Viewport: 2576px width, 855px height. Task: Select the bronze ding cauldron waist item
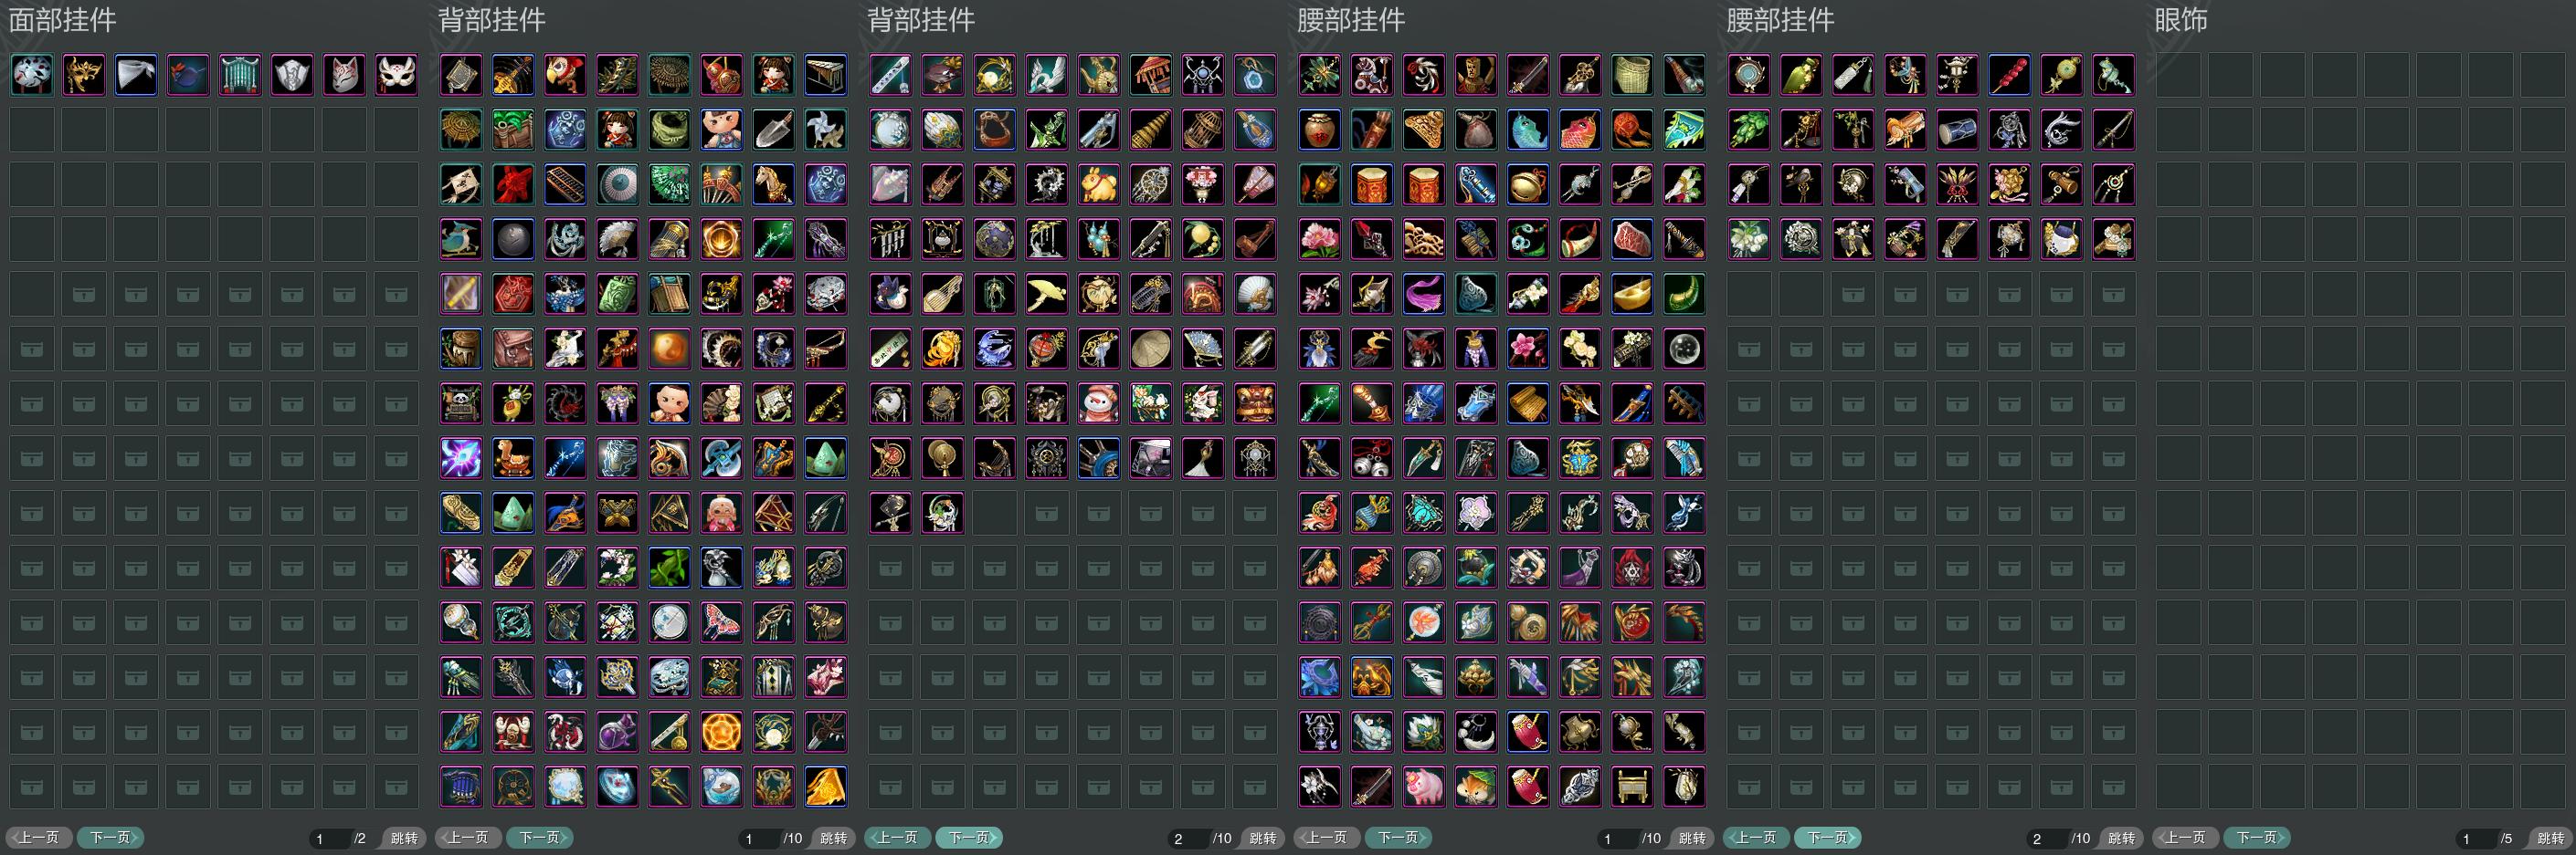[1632, 787]
